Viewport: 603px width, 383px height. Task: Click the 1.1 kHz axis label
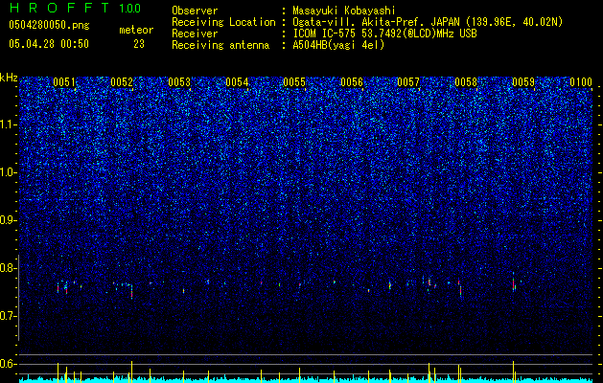point(9,124)
